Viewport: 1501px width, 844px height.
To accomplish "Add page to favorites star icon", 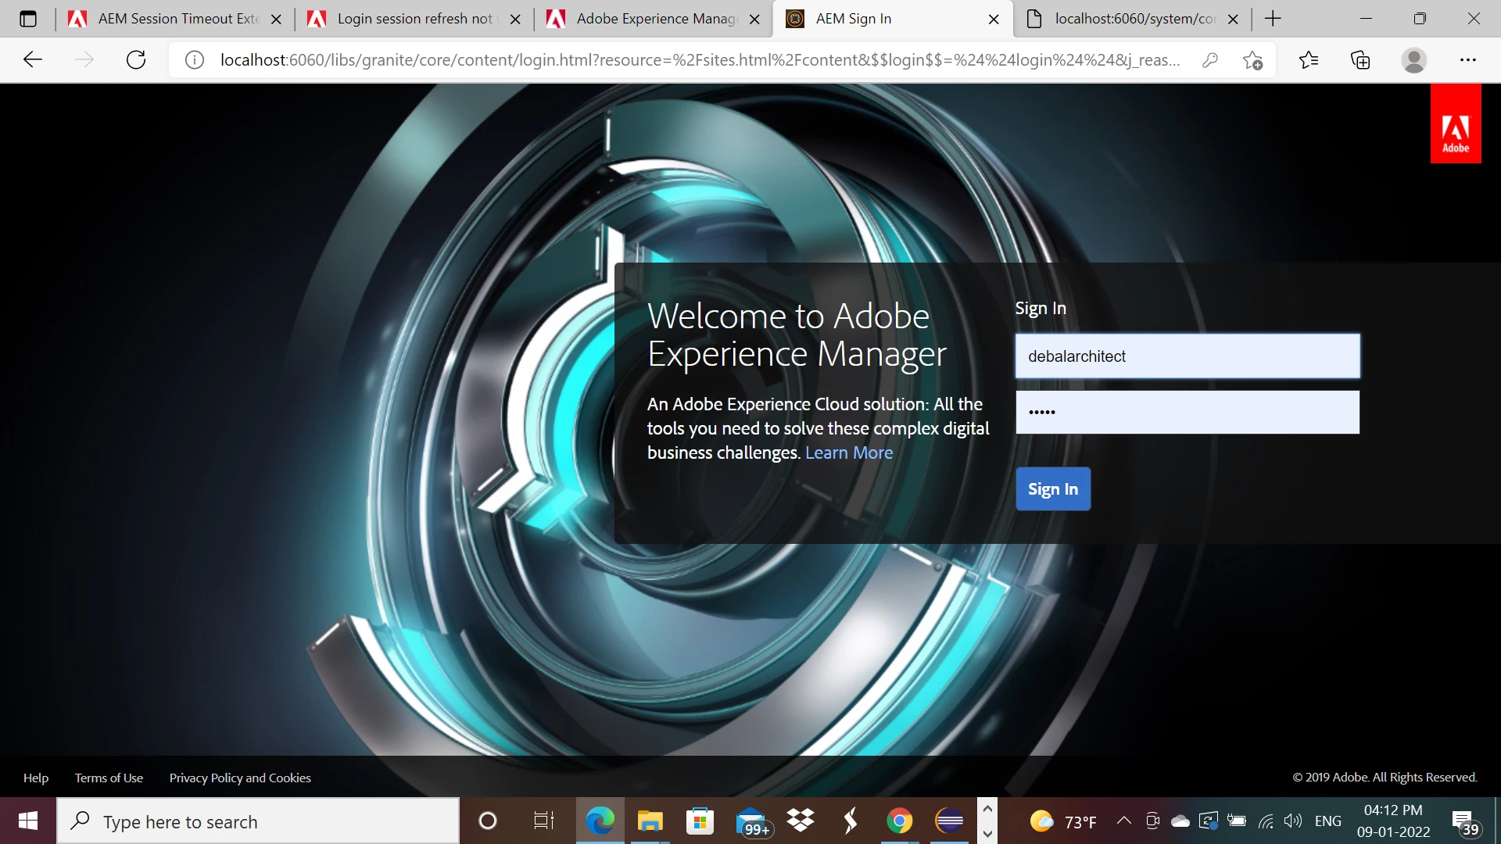I will coord(1252,60).
